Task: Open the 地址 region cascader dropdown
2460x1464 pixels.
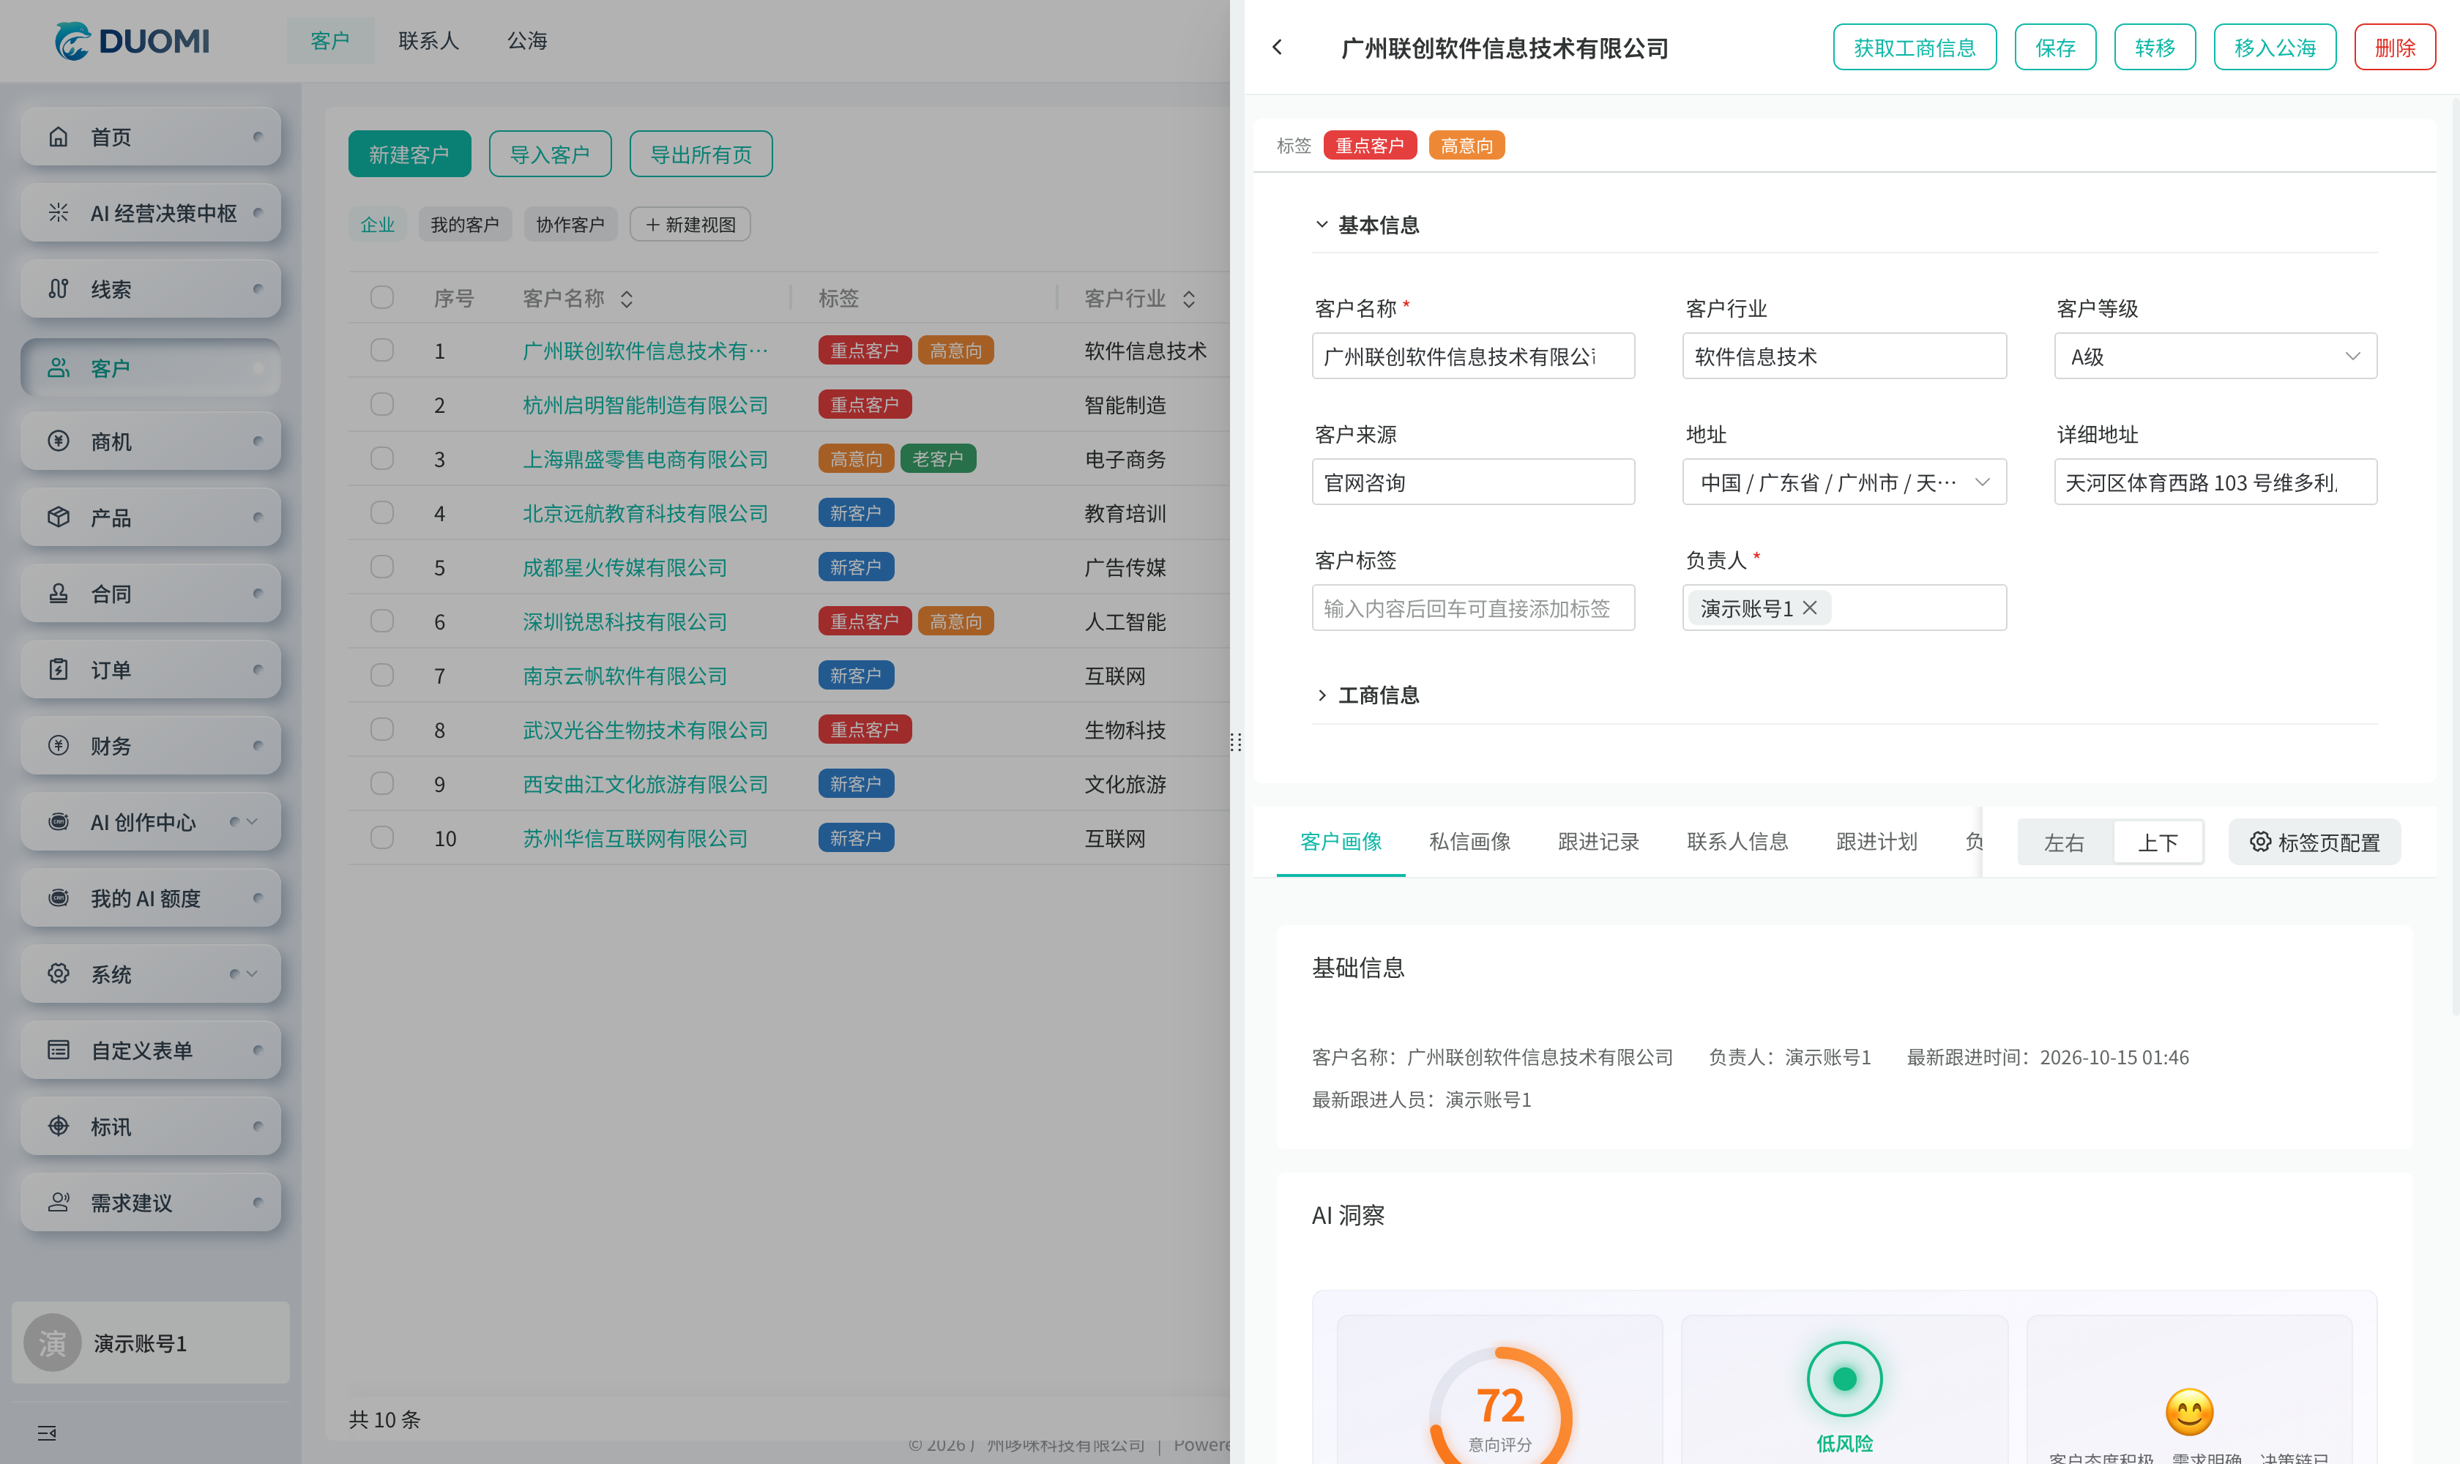Action: 1844,482
